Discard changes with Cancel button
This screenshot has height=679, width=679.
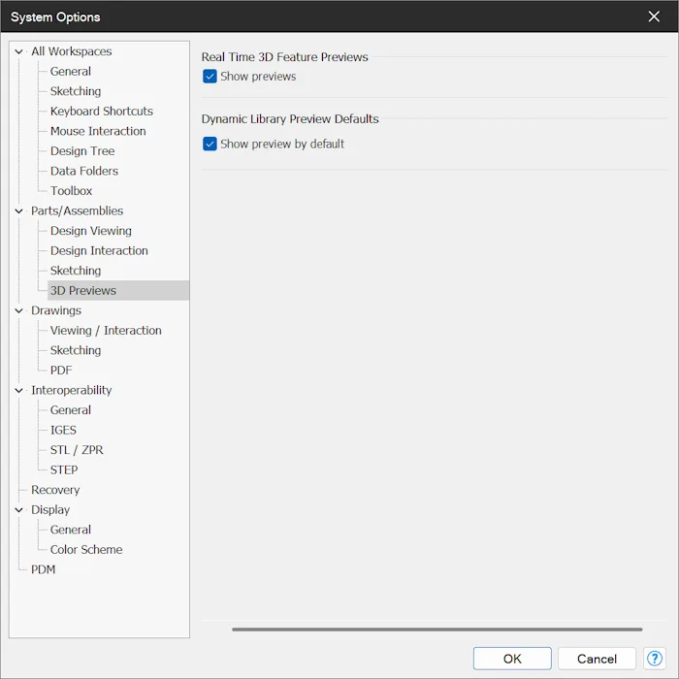click(x=597, y=659)
